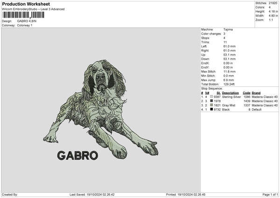Click the barcode under the worksheet title
Screen dimensions: 280x198
pos(23,15)
